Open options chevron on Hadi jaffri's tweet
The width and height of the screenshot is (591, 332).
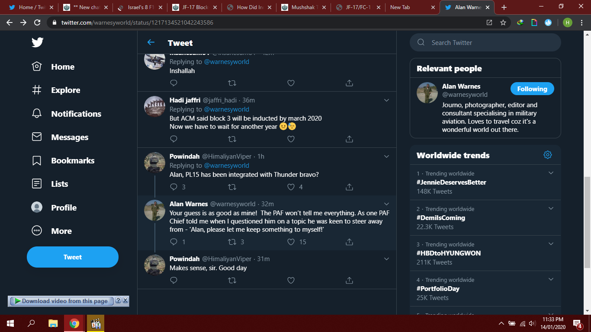387,100
